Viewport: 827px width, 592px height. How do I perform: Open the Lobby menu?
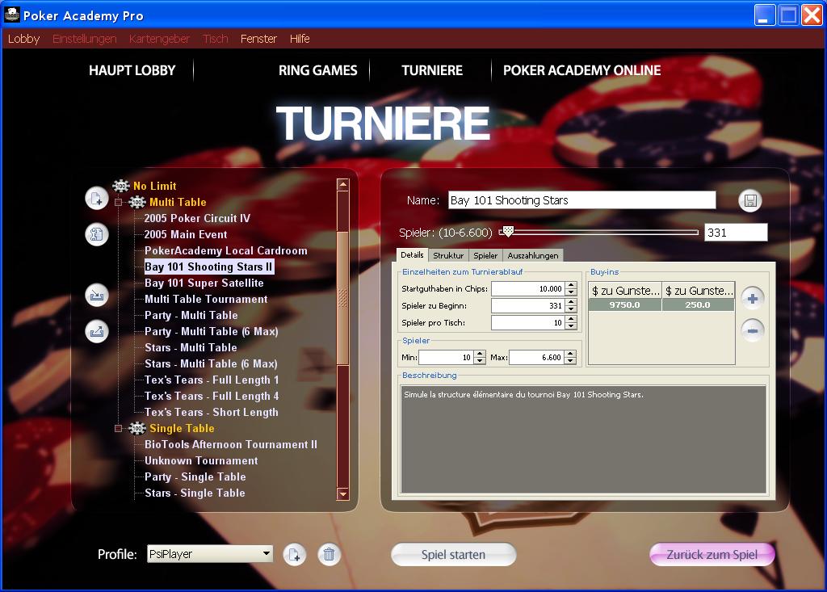click(23, 39)
